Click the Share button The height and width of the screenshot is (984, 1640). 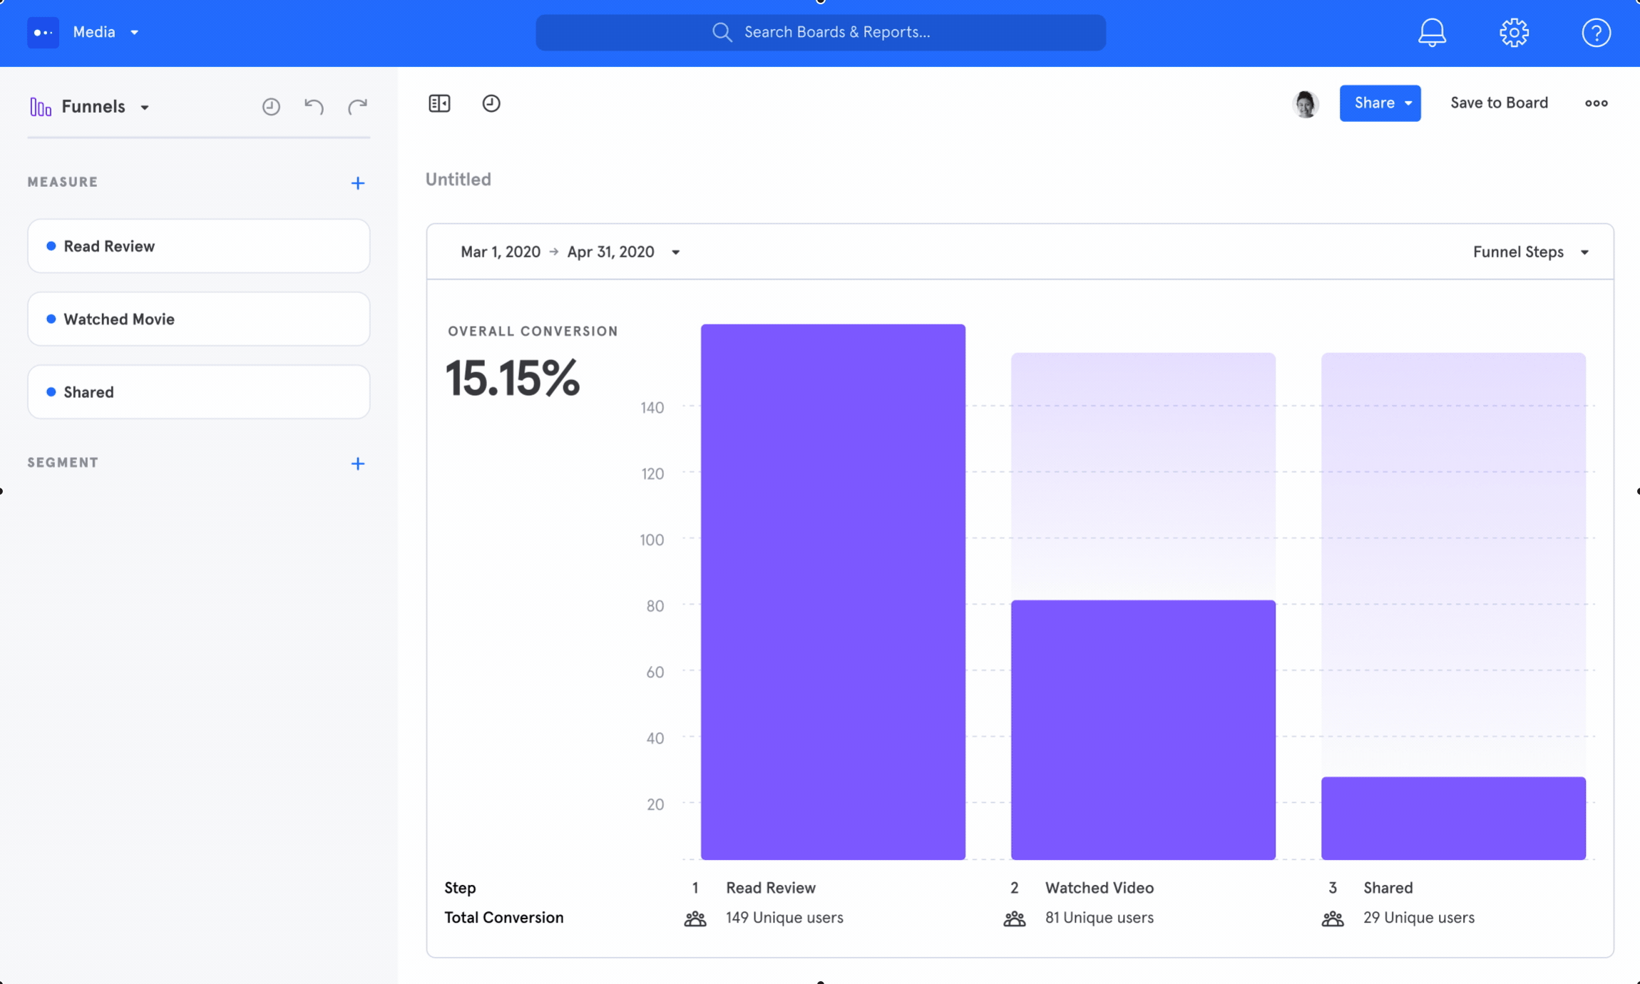click(x=1380, y=103)
